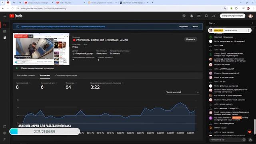
Task: Click the info icon in ad banner
Action: coord(18,26)
